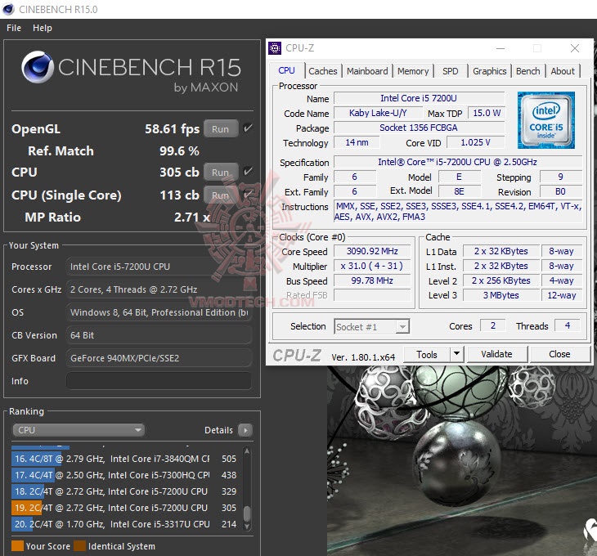
Task: Click the Cores value 2 in CPU-Z
Action: coord(493,325)
